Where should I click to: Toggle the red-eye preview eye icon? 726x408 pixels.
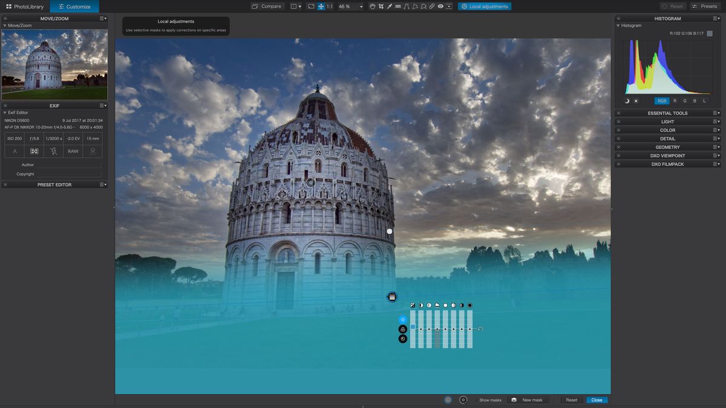(x=440, y=6)
